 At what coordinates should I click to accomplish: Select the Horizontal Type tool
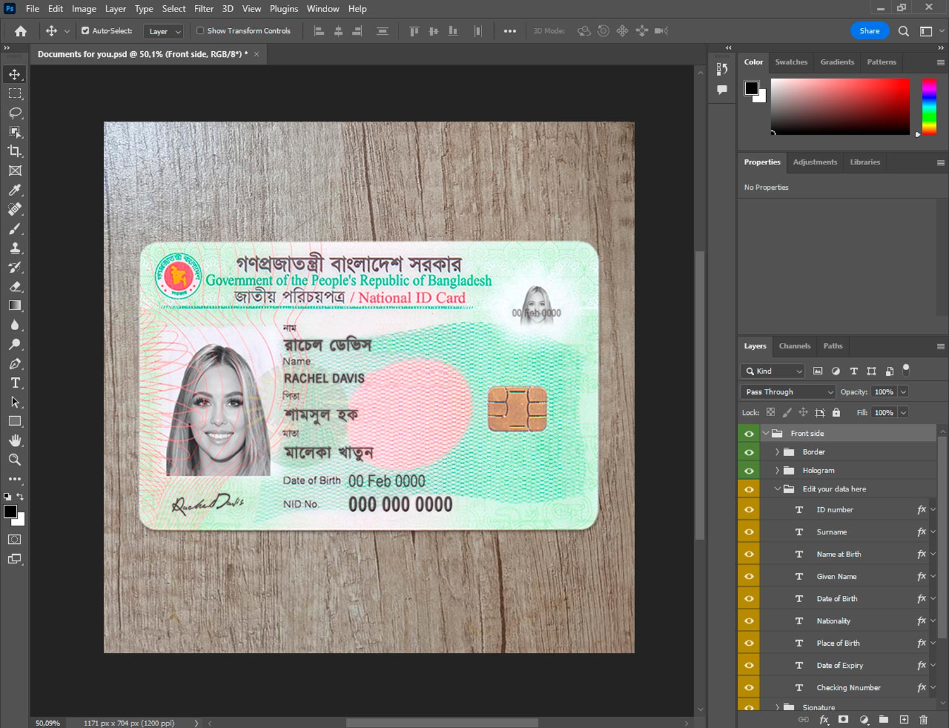tap(15, 383)
